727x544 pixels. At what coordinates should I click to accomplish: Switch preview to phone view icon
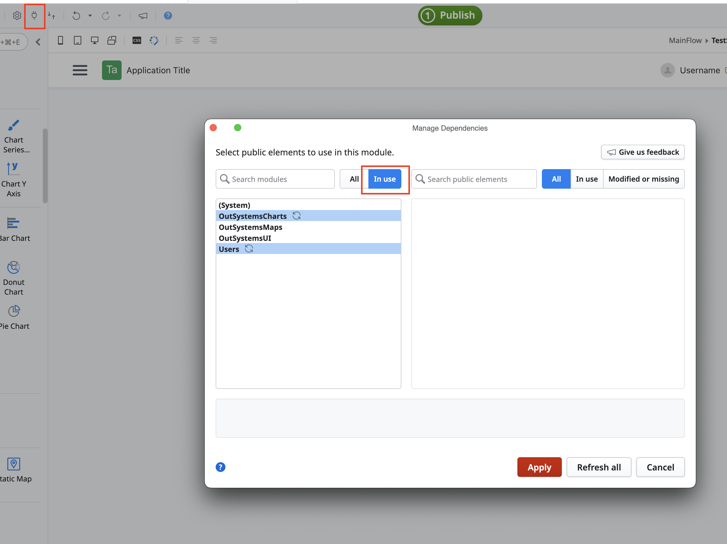60,40
